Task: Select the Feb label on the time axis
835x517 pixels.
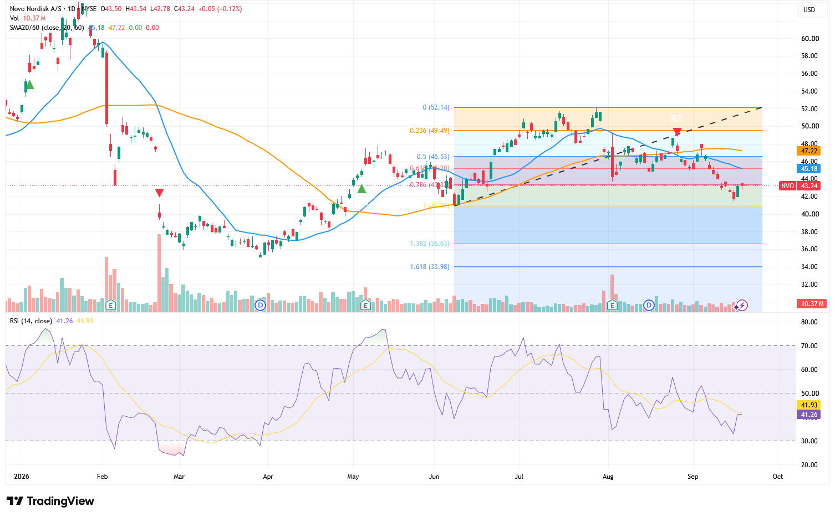Action: tap(103, 477)
